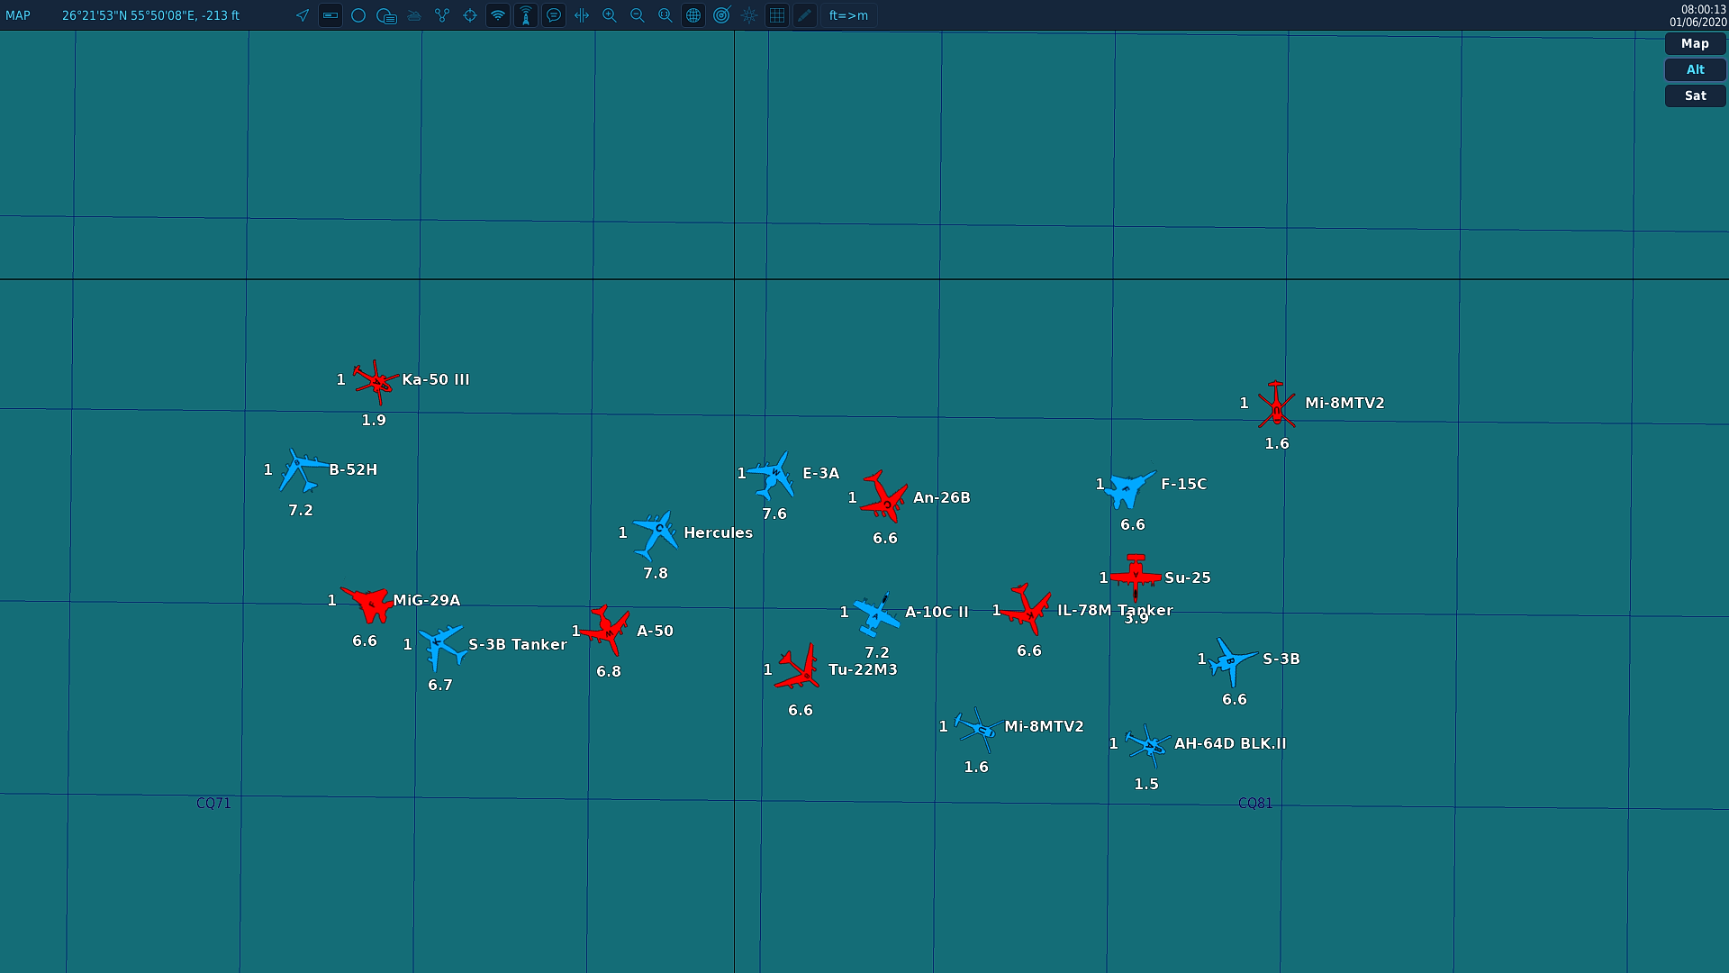Toggle the grid overlay icon
The image size is (1729, 973).
(x=777, y=15)
